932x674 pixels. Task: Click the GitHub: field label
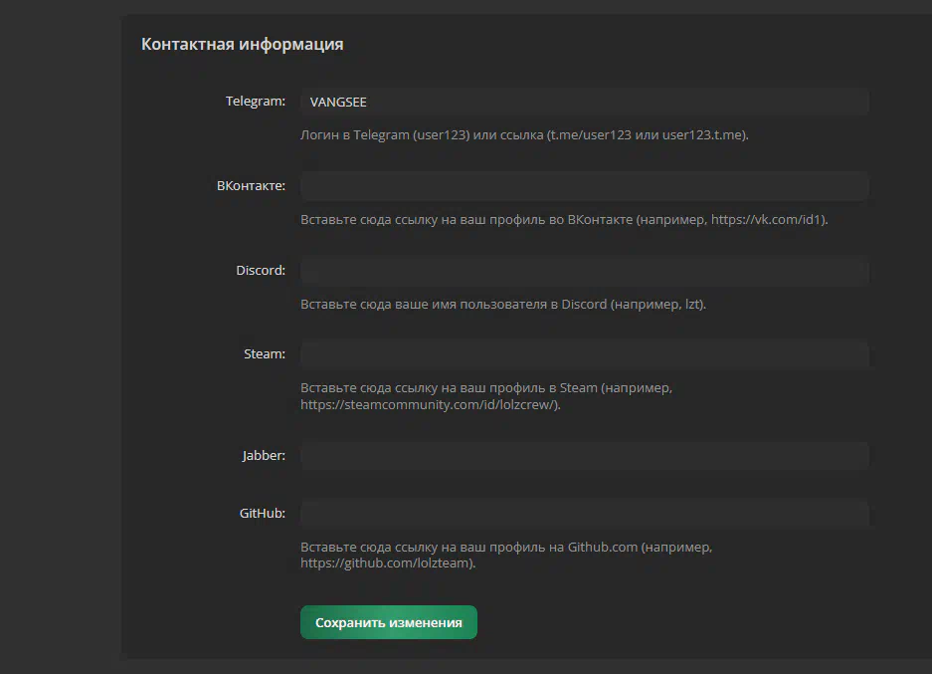pyautogui.click(x=263, y=514)
